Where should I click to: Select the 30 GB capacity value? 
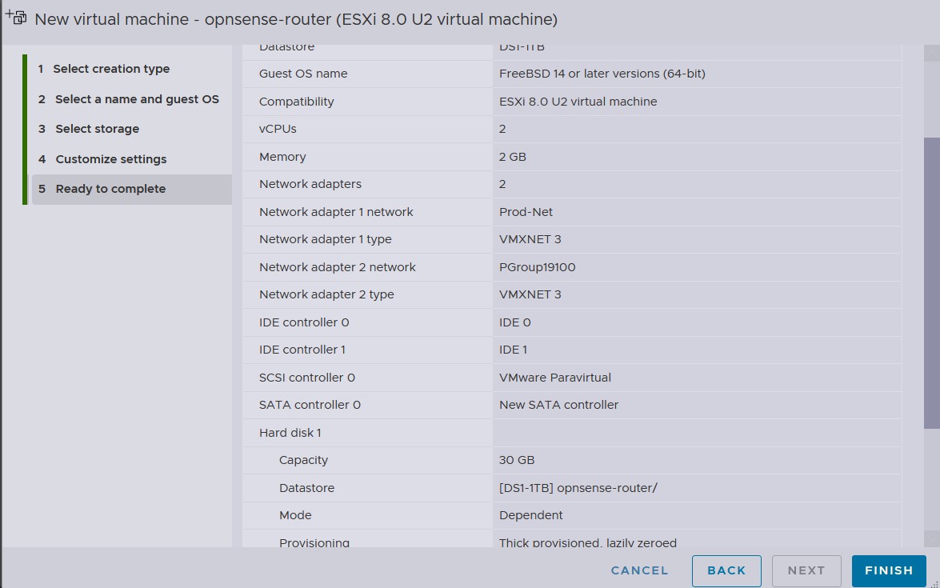(517, 460)
